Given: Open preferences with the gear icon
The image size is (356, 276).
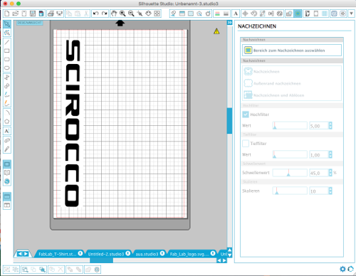Looking at the screenshot, I should click(342, 269).
